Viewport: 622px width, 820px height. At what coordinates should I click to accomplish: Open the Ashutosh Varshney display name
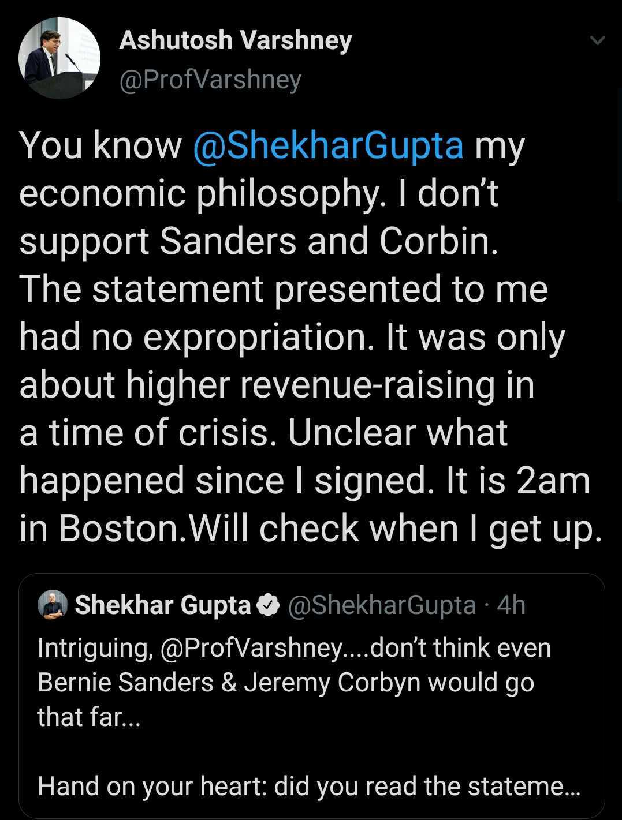(235, 40)
